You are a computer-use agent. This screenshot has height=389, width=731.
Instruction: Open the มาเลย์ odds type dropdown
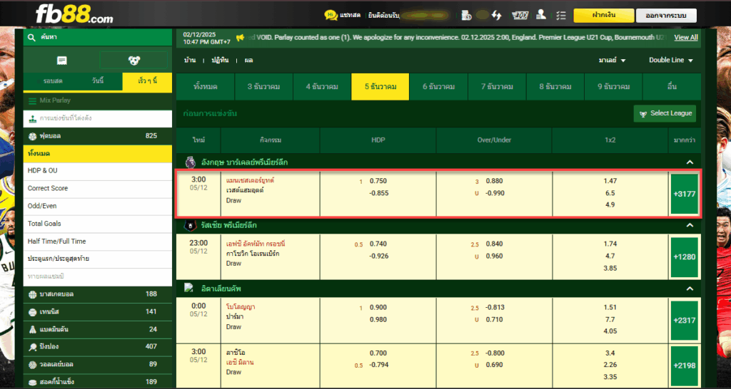612,61
